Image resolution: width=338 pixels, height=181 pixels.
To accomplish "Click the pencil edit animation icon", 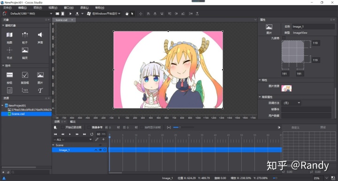I will (97, 139).
